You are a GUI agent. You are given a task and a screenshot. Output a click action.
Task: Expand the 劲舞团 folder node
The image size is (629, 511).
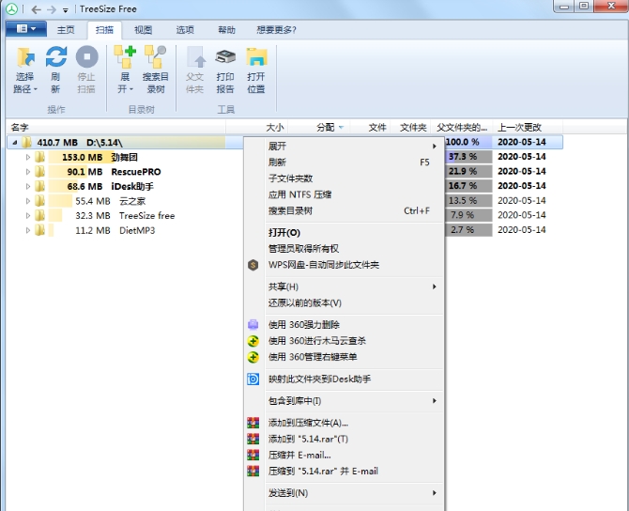coord(27,157)
